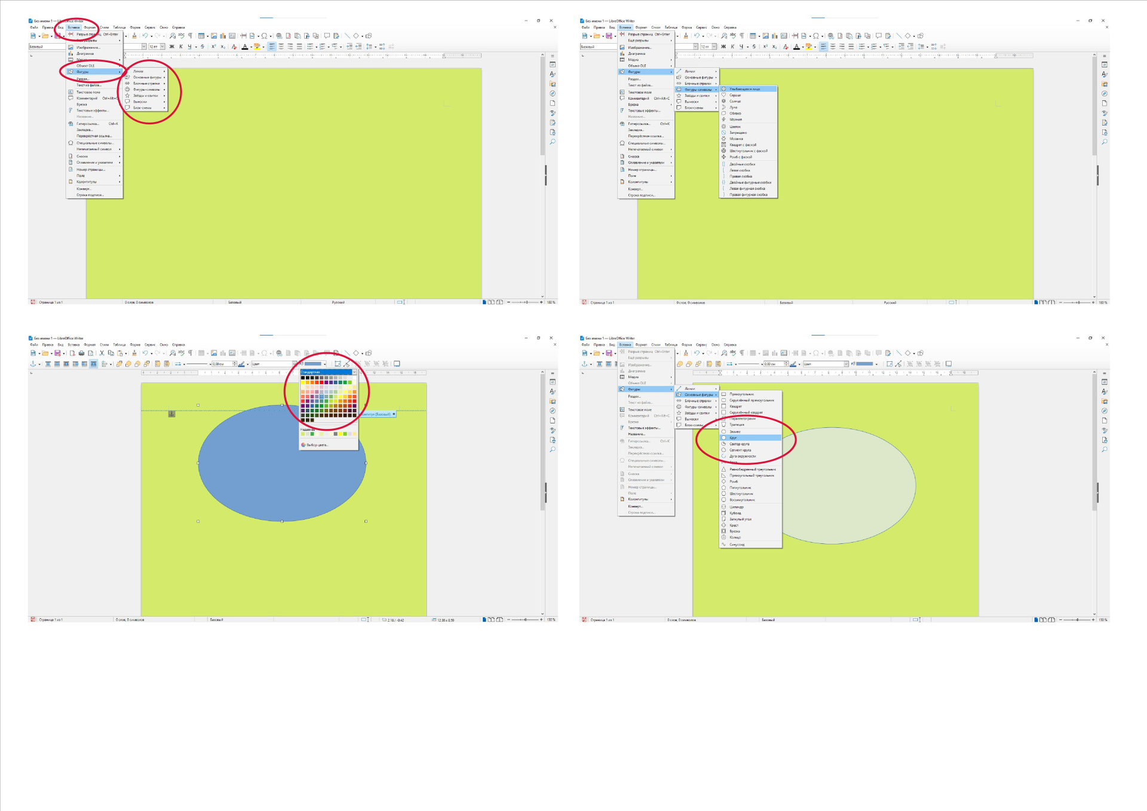Click Двойные скобки in the symbol shapes list

tap(742, 164)
